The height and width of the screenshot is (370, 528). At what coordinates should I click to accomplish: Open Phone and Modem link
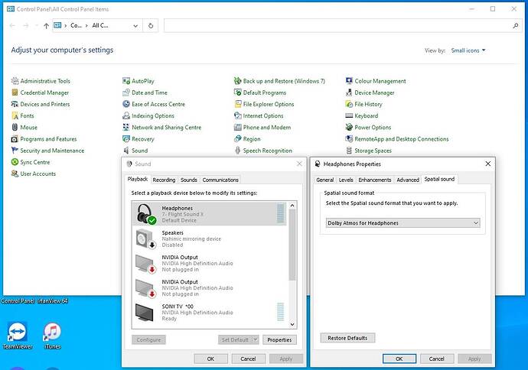click(x=267, y=128)
